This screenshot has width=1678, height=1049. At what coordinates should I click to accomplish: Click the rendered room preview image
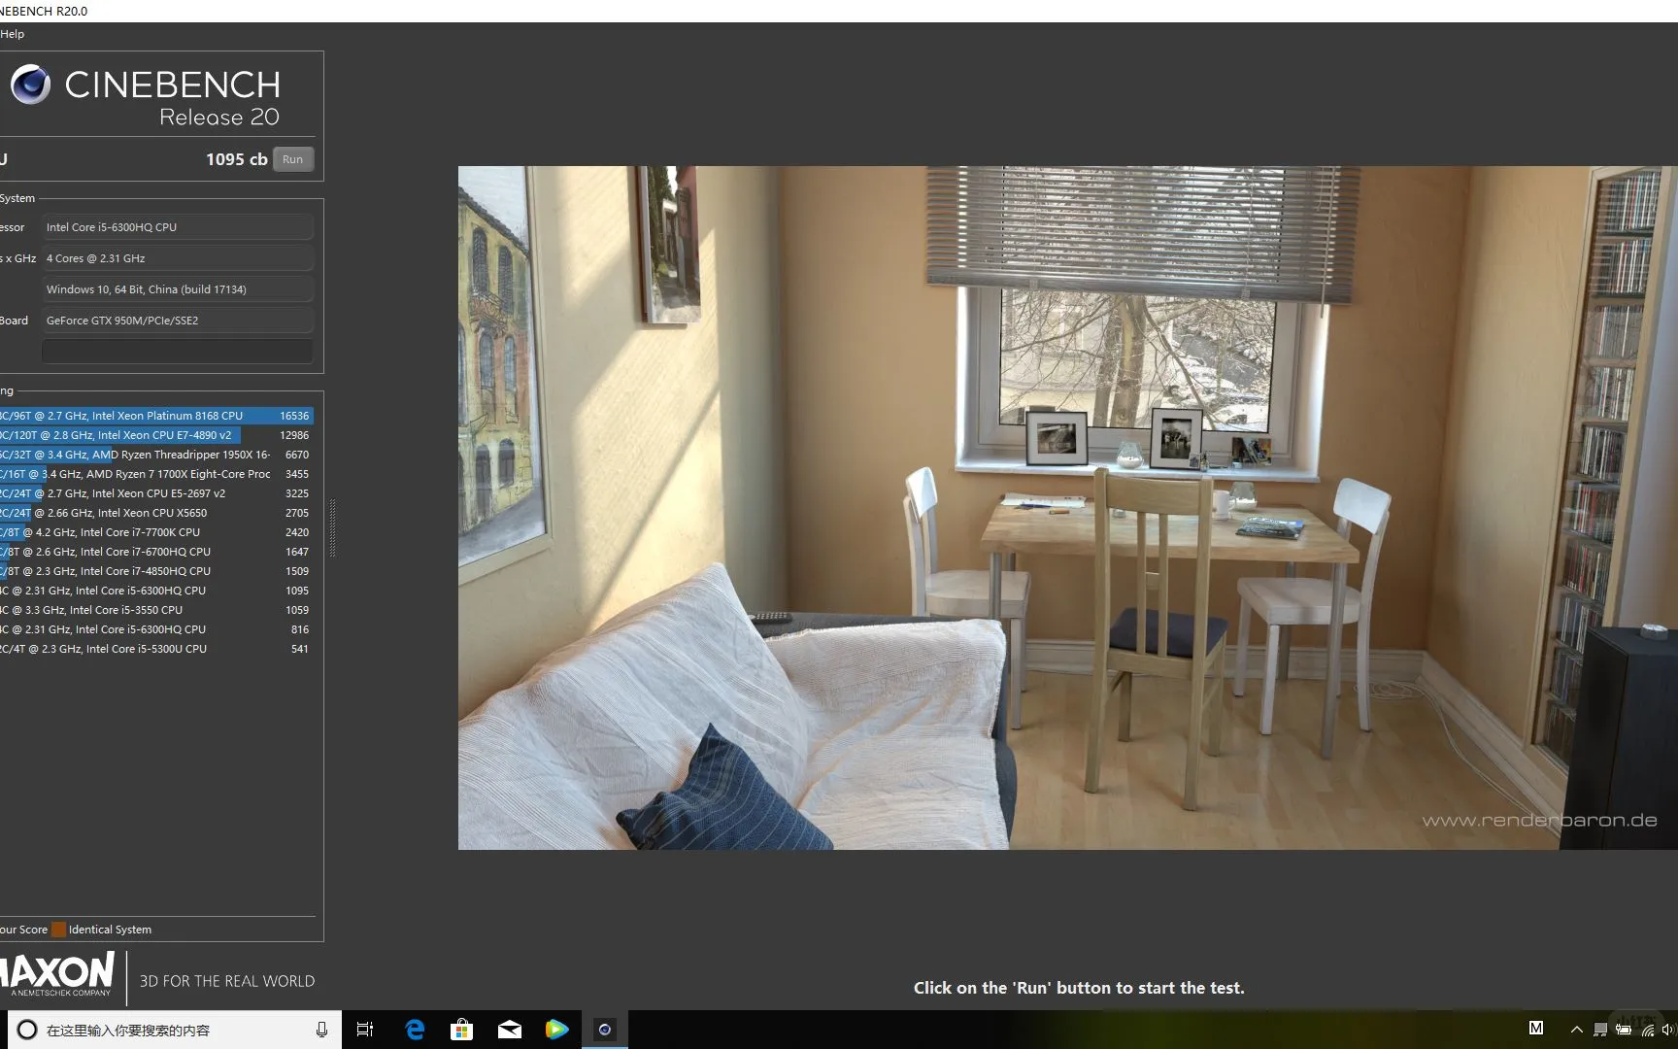click(x=1067, y=508)
